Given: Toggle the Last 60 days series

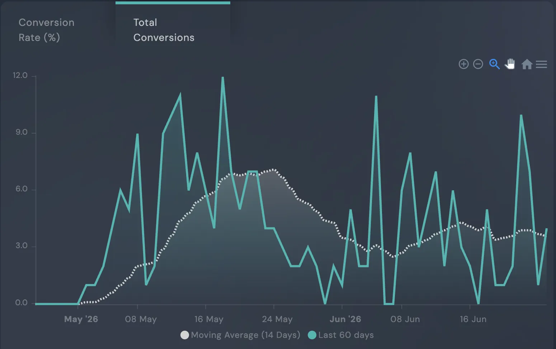Looking at the screenshot, I should (x=341, y=335).
